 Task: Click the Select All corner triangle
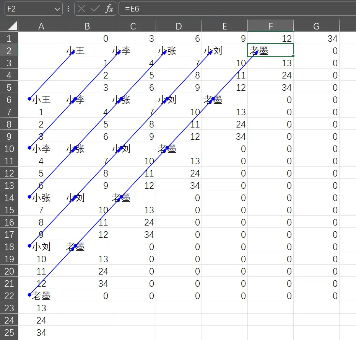[x=13, y=26]
